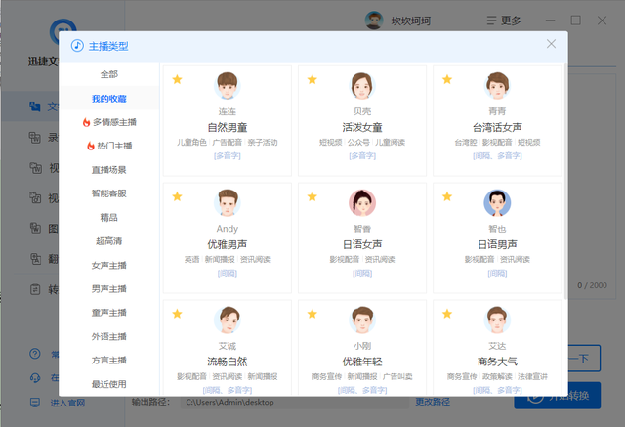The image size is (625, 427).
Task: Select the 艾诚 avatar icon
Action: [228, 320]
